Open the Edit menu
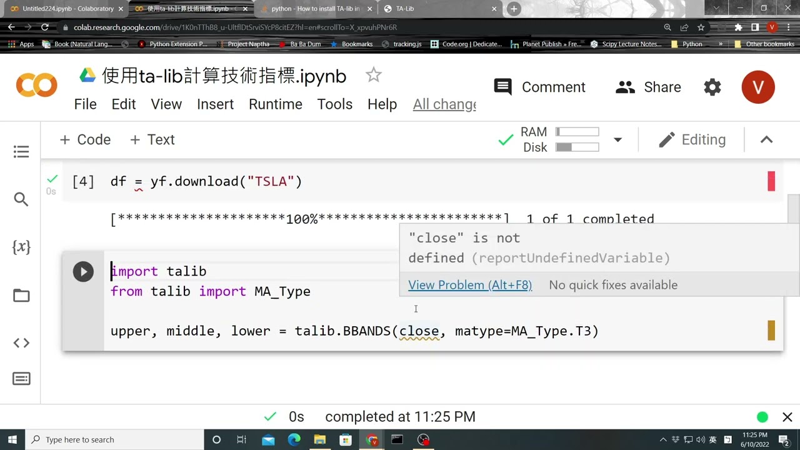The width and height of the screenshot is (800, 450). coord(124,104)
